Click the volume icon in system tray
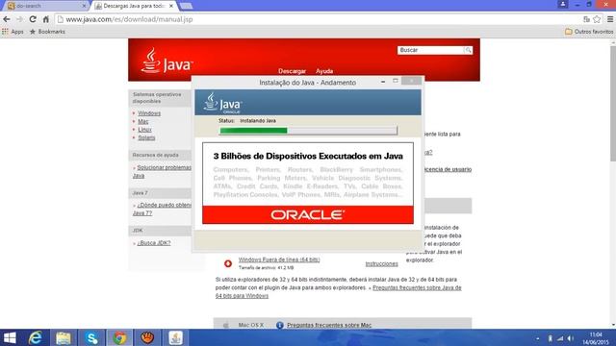This screenshot has width=616, height=346. coord(571,338)
